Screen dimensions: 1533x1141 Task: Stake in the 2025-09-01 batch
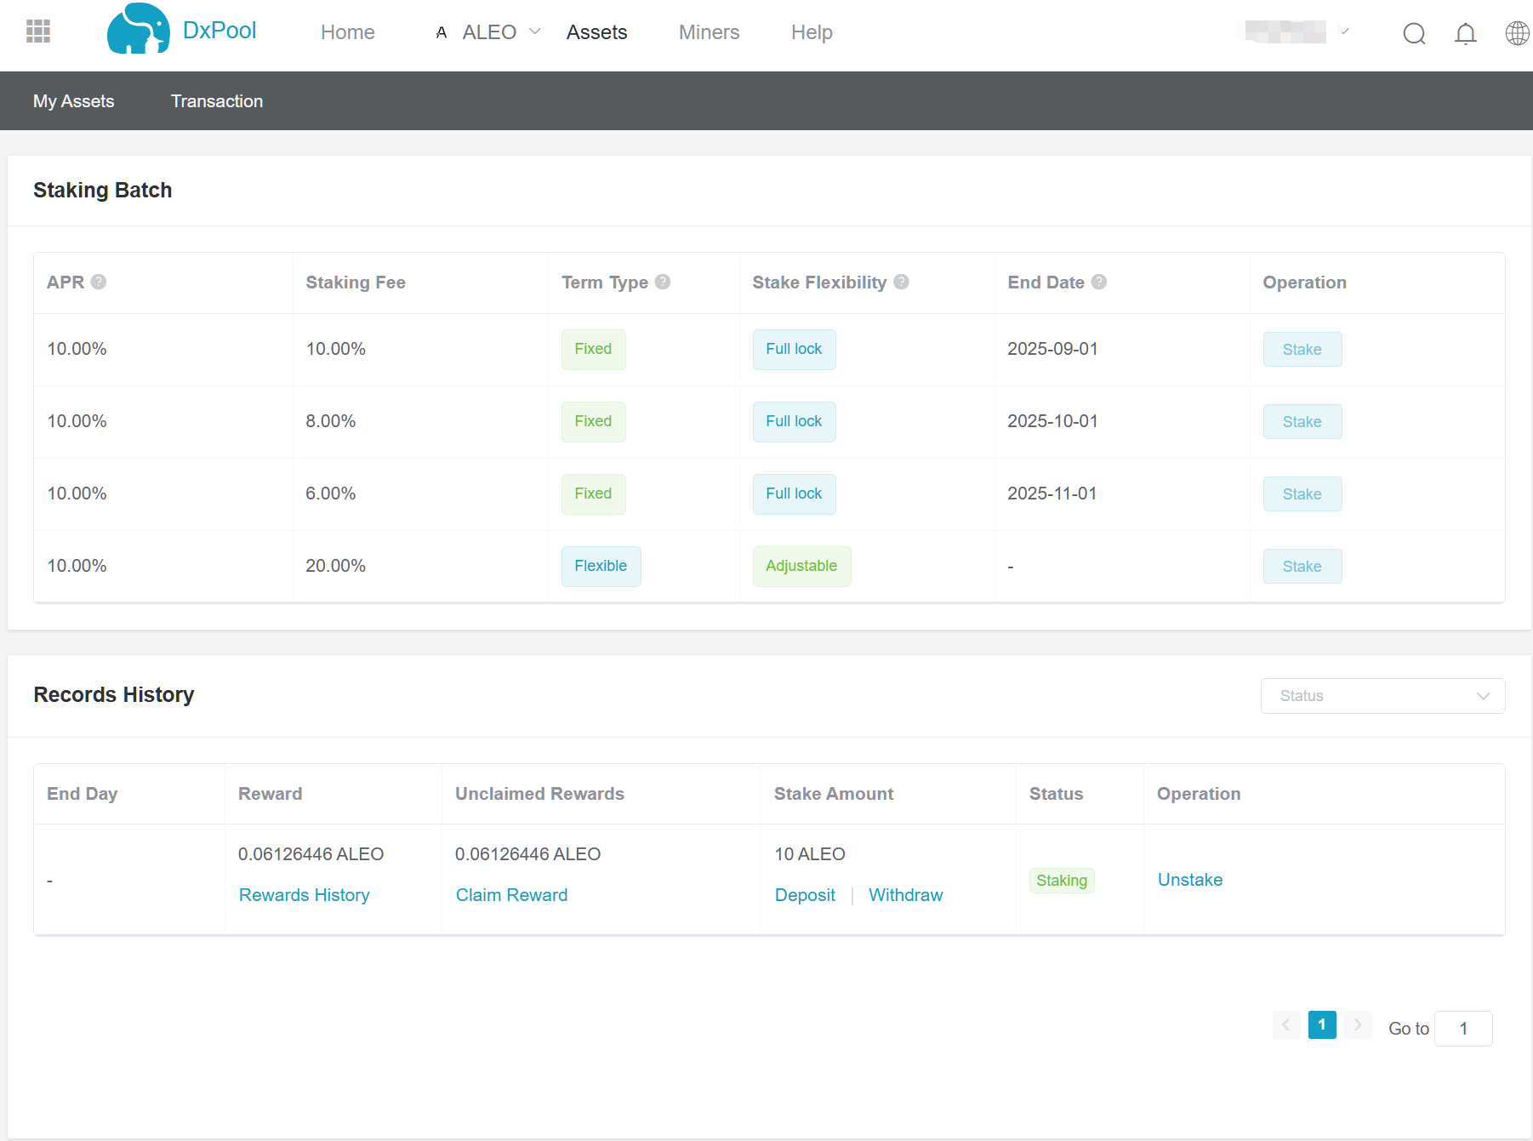pyautogui.click(x=1302, y=350)
